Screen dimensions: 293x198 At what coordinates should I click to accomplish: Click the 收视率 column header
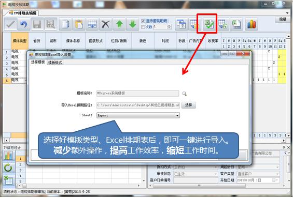pyautogui.click(x=213, y=41)
